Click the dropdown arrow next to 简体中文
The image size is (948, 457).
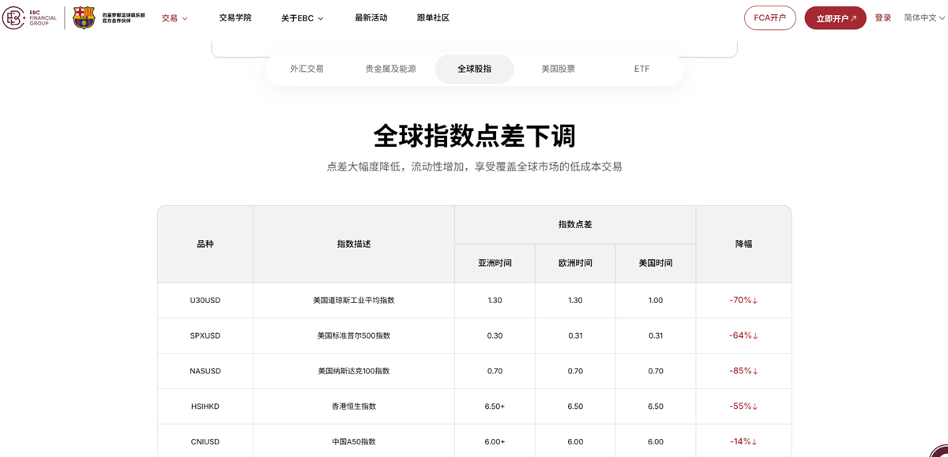tap(940, 17)
